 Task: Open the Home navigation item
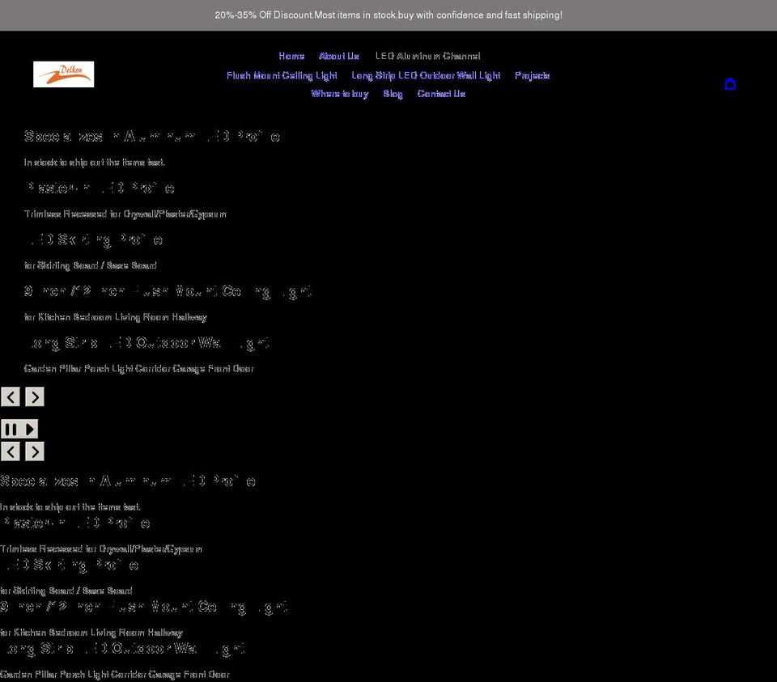pyautogui.click(x=291, y=56)
